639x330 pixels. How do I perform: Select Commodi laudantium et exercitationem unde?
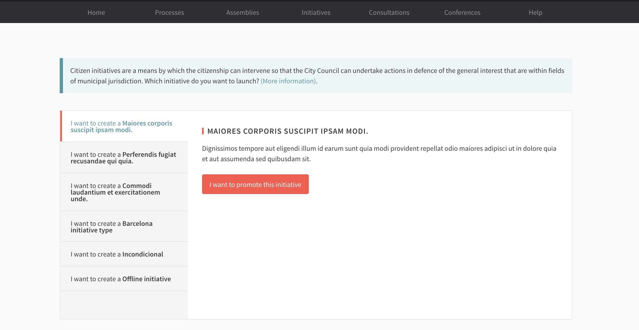[123, 192]
